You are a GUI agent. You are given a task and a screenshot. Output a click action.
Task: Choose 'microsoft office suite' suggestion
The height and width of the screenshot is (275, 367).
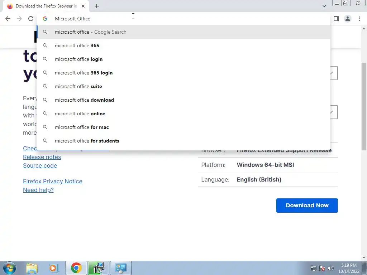184,86
